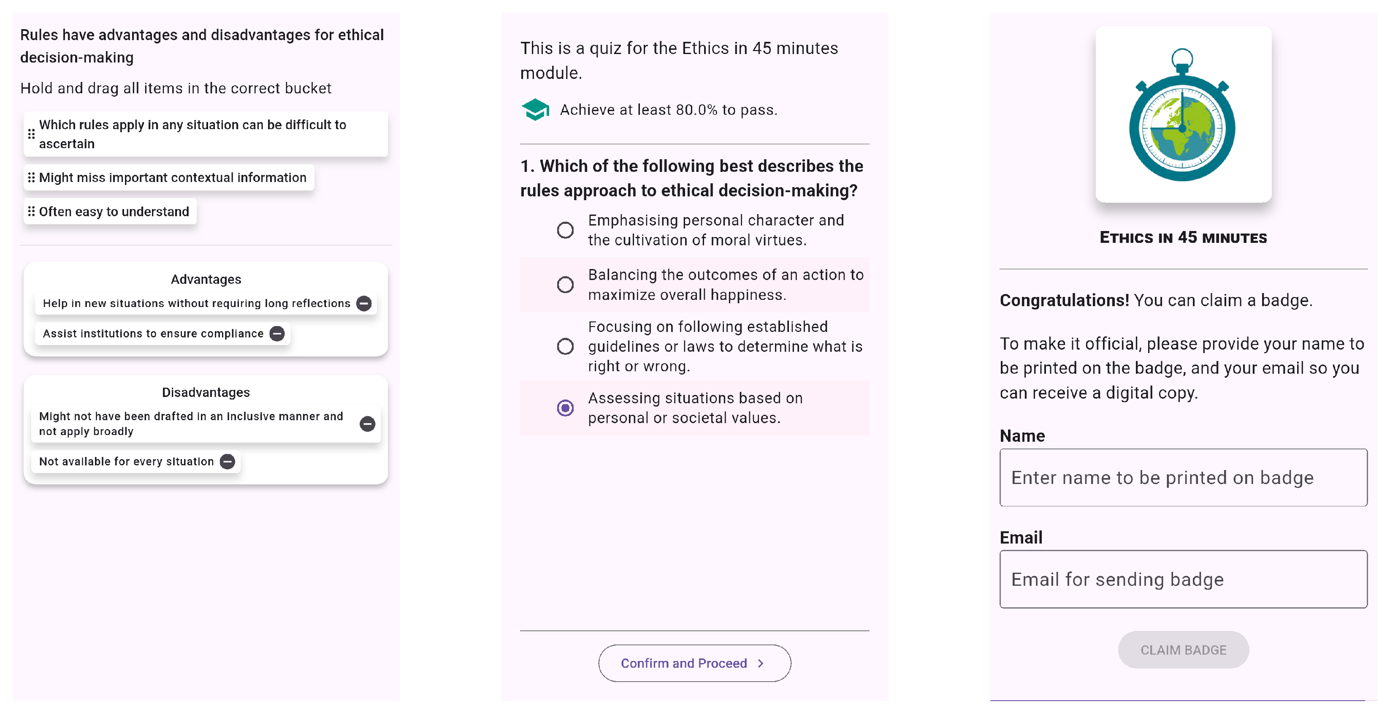Remove 'Help in new situations' item from Advantages
The width and height of the screenshot is (1390, 715).
pos(364,304)
